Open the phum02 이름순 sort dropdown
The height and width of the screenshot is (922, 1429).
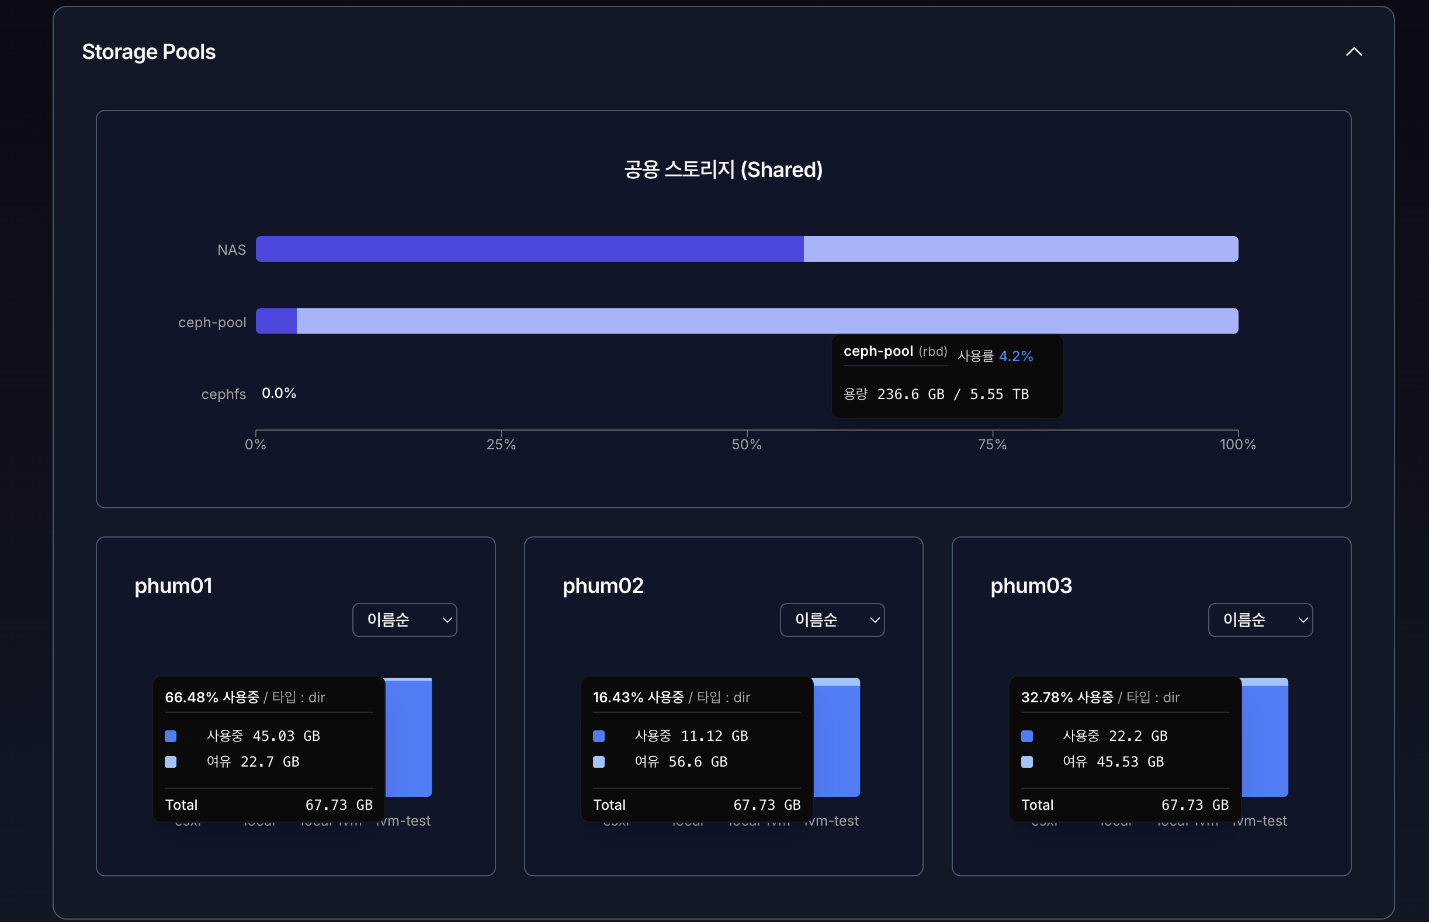[x=832, y=620]
